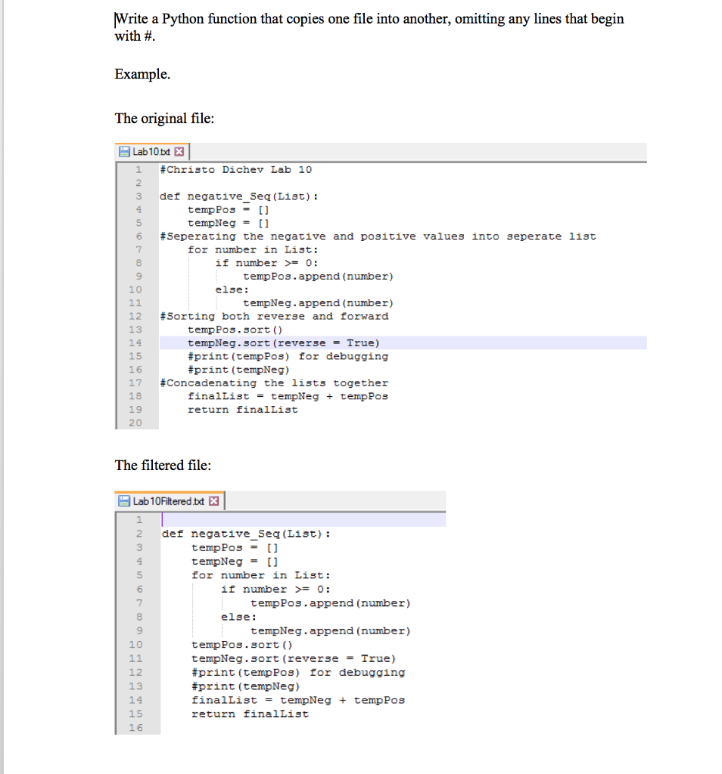Viewport: 722px width, 774px height.
Task: Click the #Christo Dichev Lab 10 comment line
Action: tap(227, 169)
